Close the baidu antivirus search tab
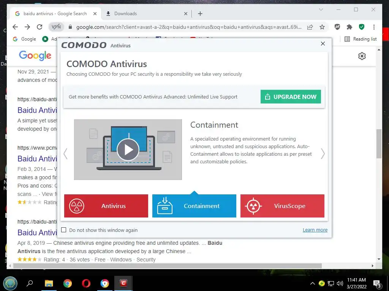 [x=95, y=14]
